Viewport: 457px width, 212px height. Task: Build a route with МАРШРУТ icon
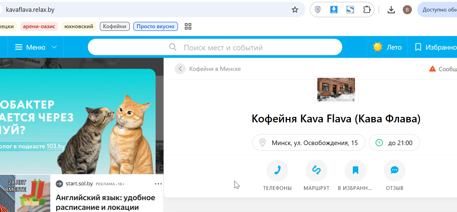click(x=316, y=171)
